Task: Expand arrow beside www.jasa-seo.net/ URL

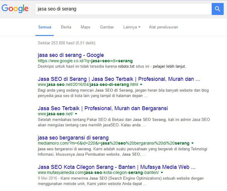Action: click(x=76, y=114)
